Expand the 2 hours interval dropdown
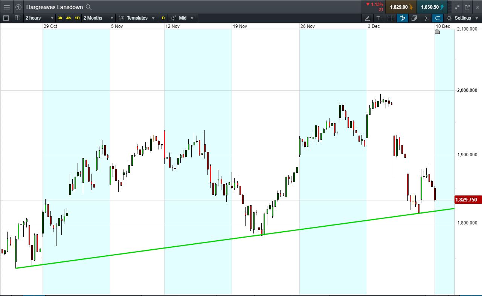This screenshot has height=296, width=482. (x=39, y=18)
